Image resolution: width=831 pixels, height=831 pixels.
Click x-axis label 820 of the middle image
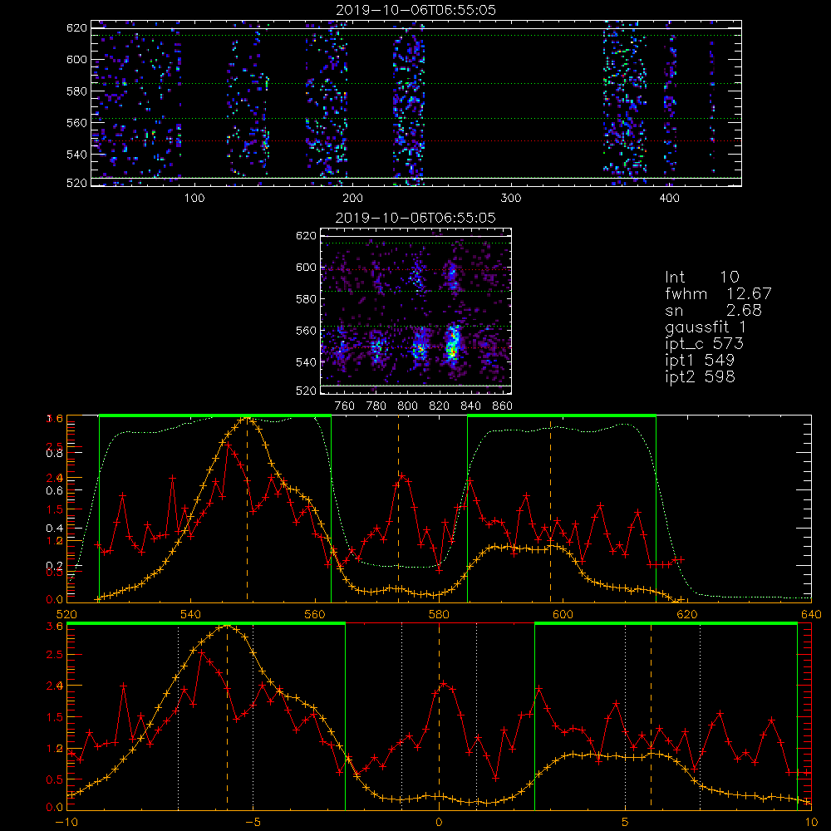coord(440,406)
